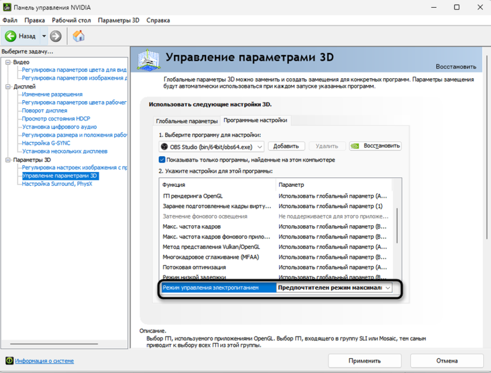Switch to the Глобальные параметры tab
The image size is (491, 373).
(186, 121)
